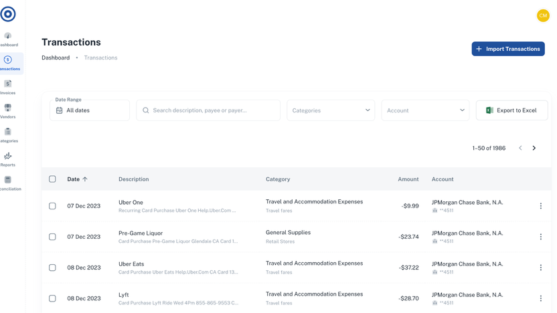This screenshot has width=557, height=313.
Task: Check the Lyft transaction checkbox
Action: 52,298
